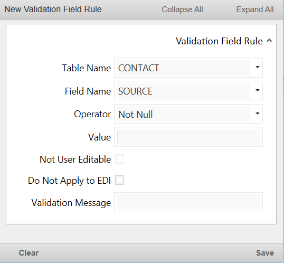Viewport: 284px width, 263px height.
Task: Click the Do Not Apply to EDI label
Action: (x=69, y=181)
